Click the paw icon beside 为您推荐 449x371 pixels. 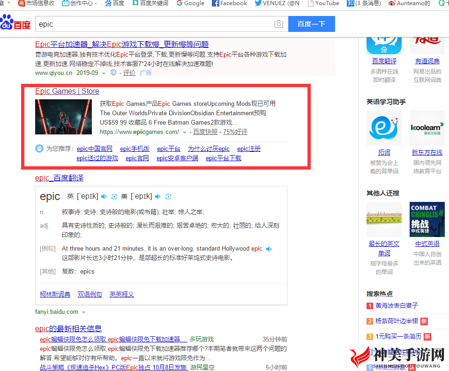tap(39, 148)
